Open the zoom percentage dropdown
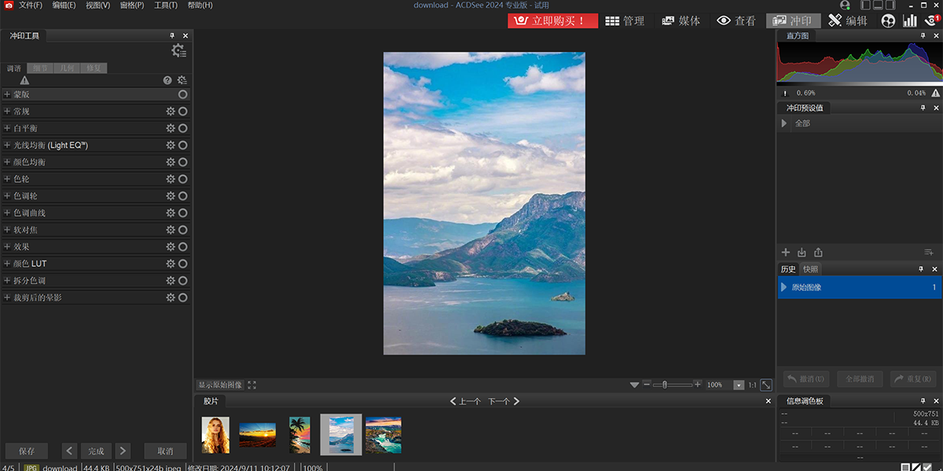Screen dimensions: 943x471 [x=739, y=385]
